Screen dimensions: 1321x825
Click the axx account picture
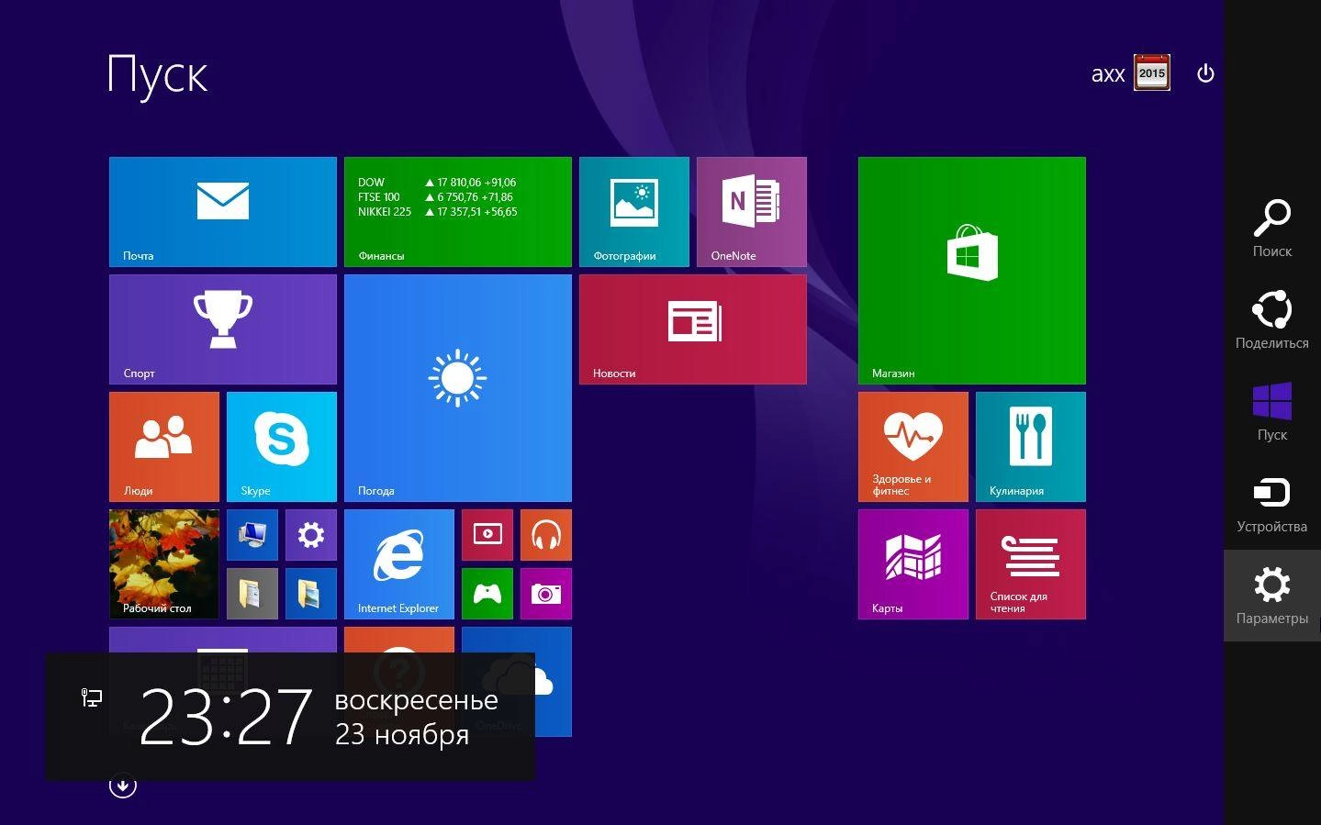click(x=1152, y=72)
